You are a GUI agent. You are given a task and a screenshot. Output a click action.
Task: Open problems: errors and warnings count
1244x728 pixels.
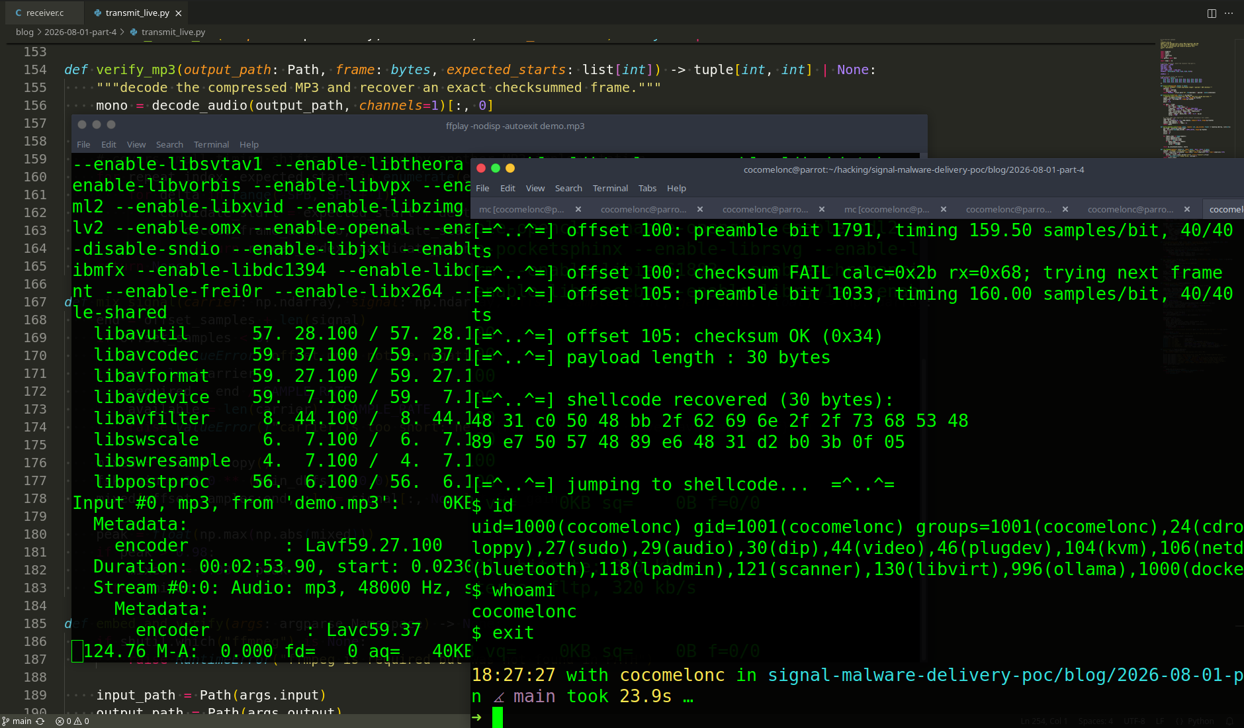(x=73, y=721)
